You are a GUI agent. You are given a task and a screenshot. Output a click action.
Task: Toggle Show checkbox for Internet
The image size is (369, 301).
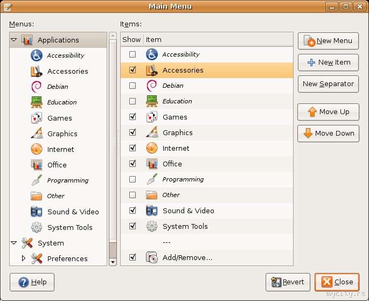133,148
